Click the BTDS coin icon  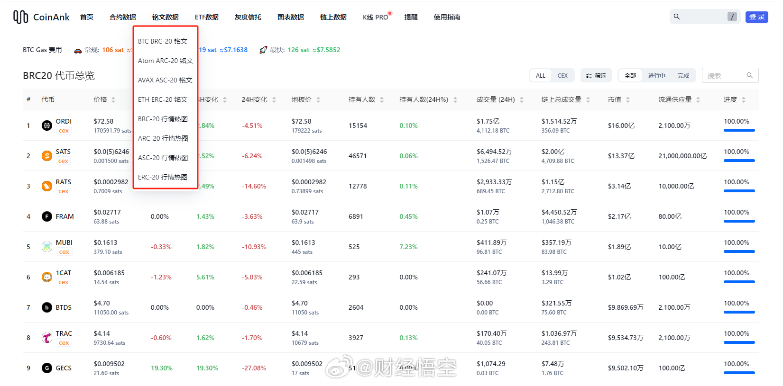coord(47,307)
